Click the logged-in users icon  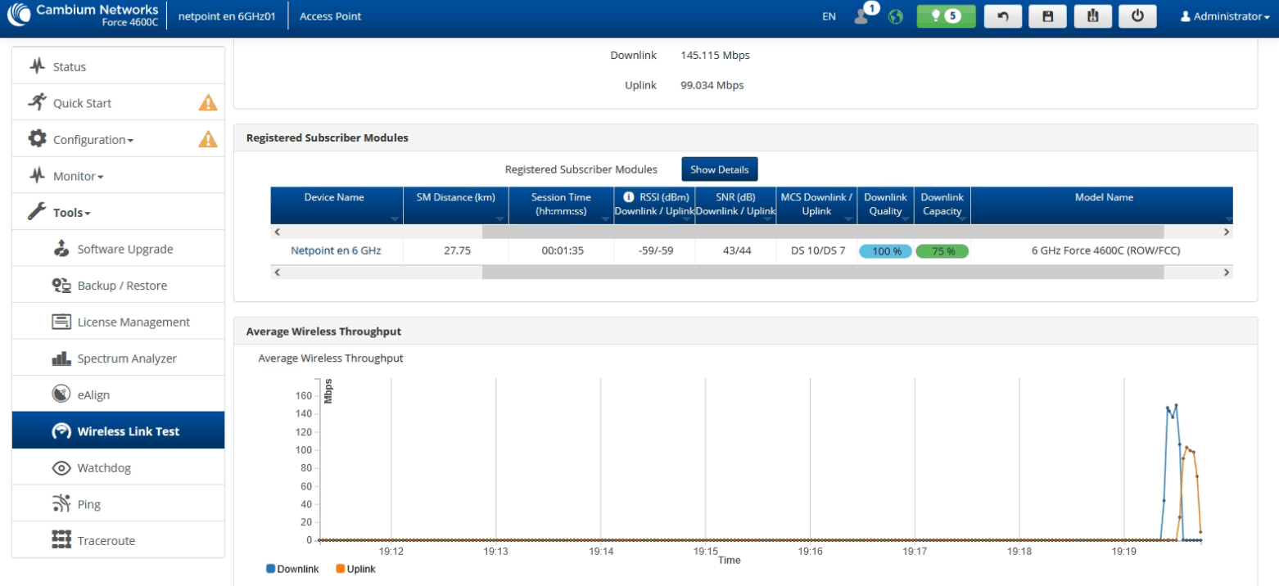(x=862, y=16)
